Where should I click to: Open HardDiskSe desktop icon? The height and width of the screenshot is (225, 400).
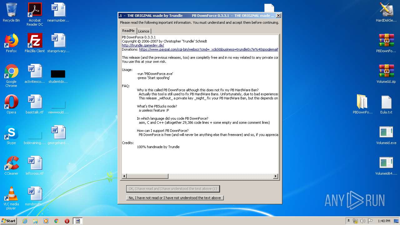tap(386, 13)
